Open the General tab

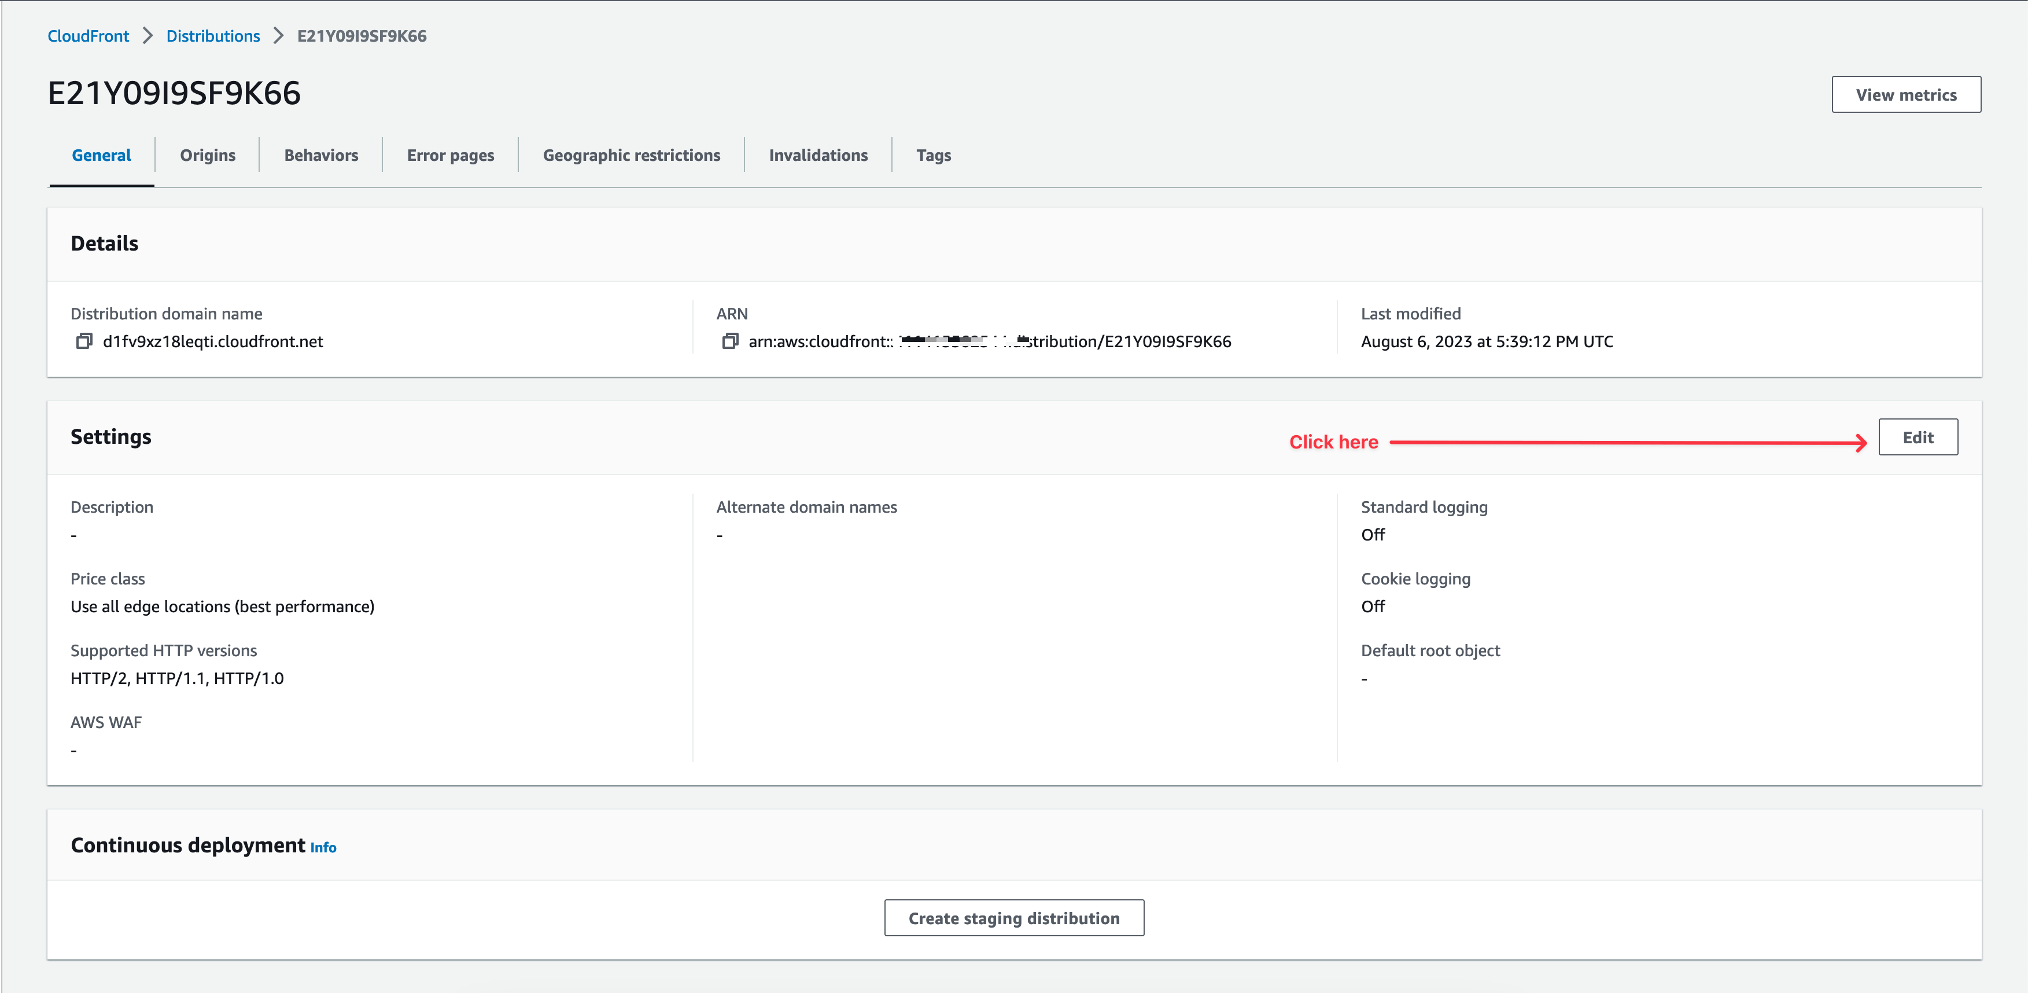point(102,155)
